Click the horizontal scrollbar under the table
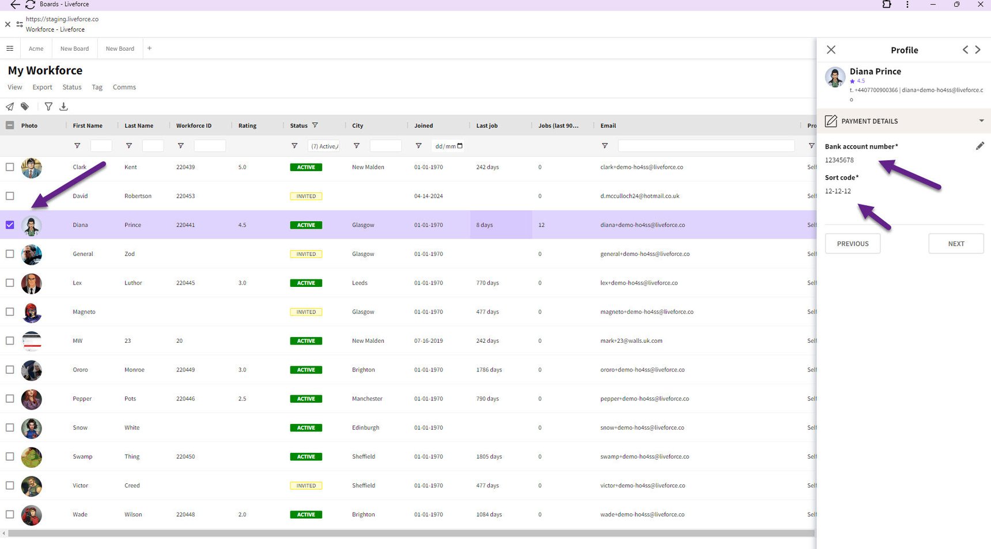991x549 pixels. click(410, 533)
